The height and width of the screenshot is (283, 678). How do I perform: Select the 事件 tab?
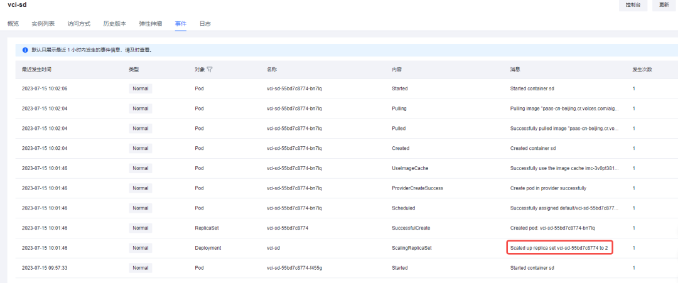[181, 24]
